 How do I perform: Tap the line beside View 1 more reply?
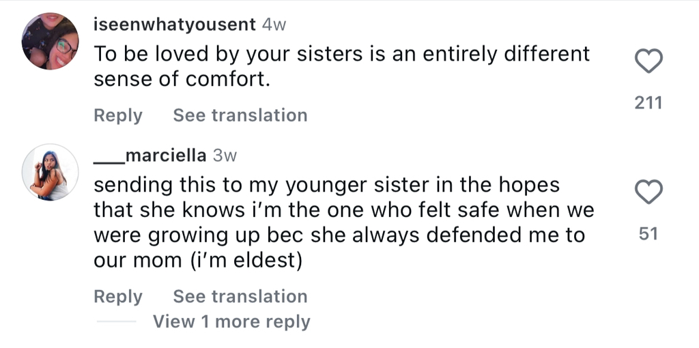tap(116, 322)
